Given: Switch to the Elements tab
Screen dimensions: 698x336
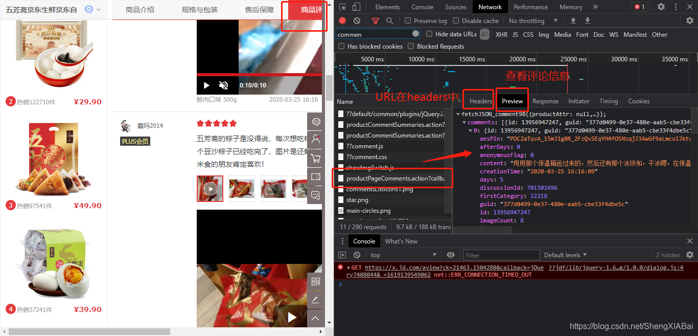Looking at the screenshot, I should coord(387,7).
